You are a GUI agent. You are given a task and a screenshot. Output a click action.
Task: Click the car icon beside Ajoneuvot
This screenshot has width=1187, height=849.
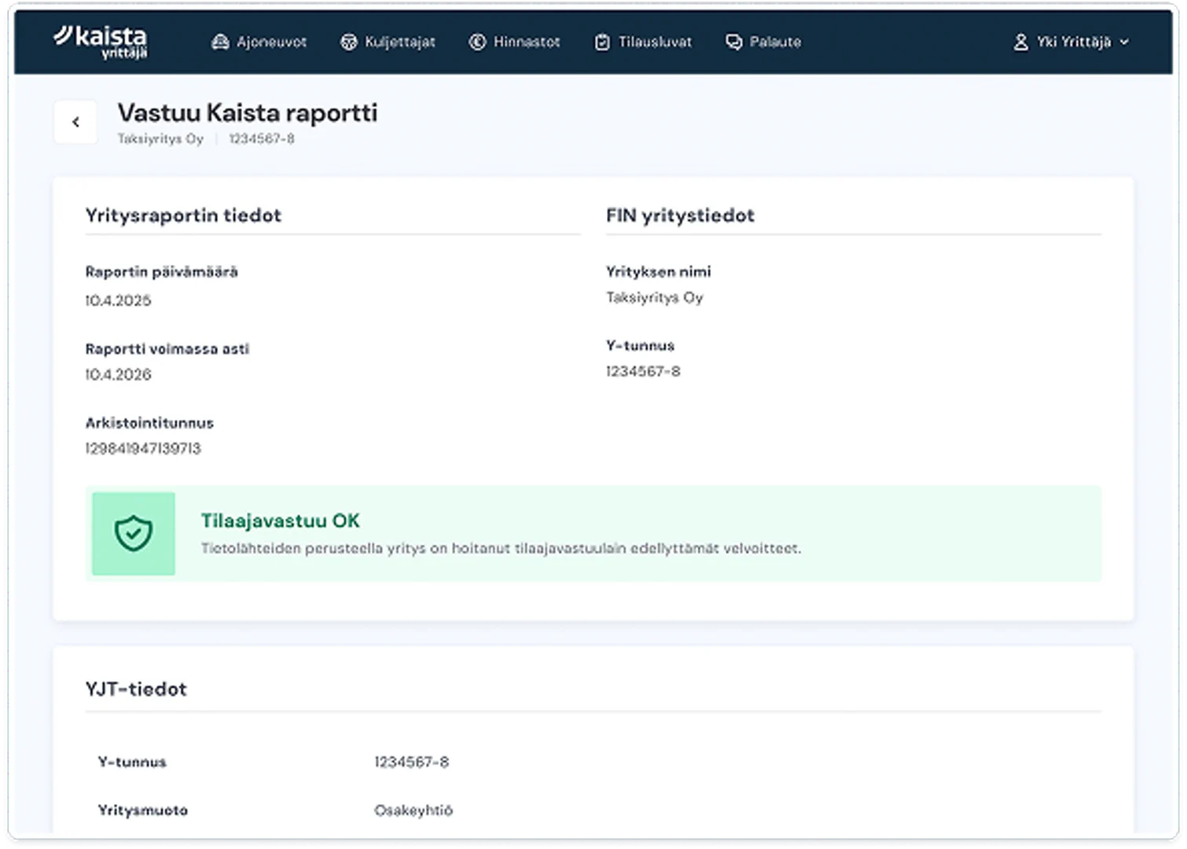pyautogui.click(x=220, y=42)
